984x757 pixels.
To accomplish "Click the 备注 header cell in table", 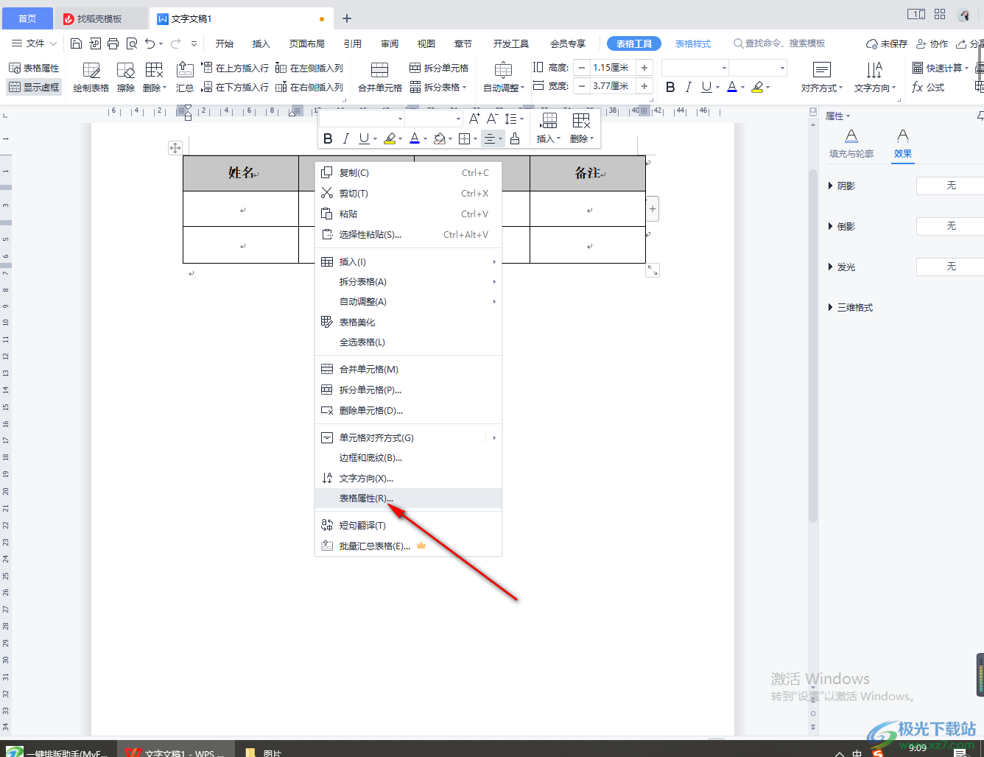I will click(588, 174).
